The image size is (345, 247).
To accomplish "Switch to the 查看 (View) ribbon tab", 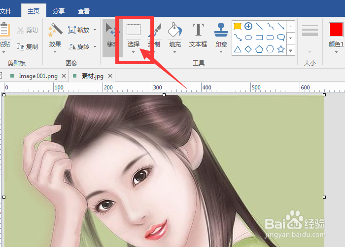I will (x=84, y=11).
